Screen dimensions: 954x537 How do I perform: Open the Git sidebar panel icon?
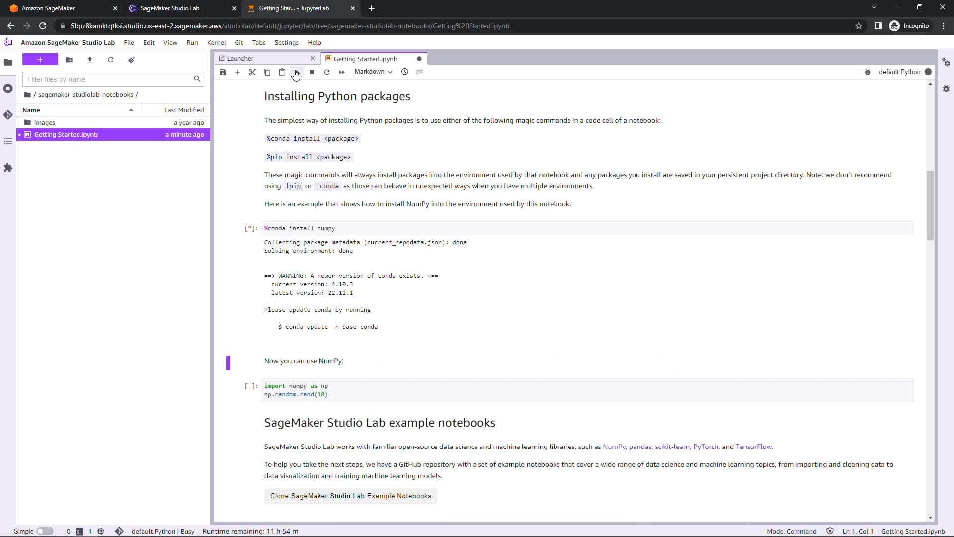click(x=8, y=115)
